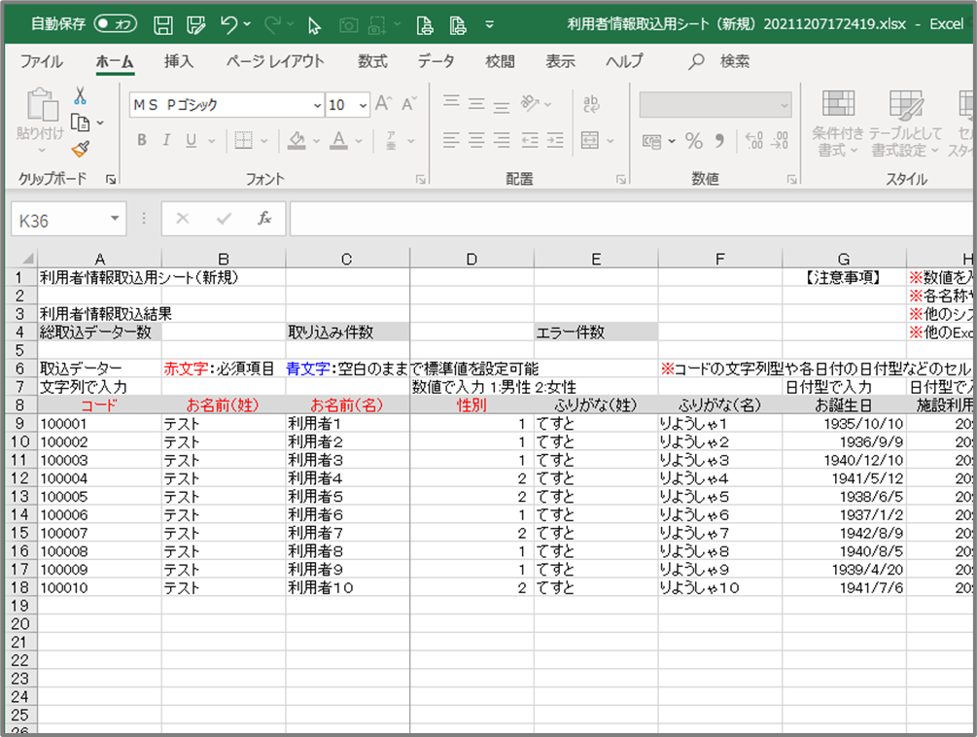Click the Middle Align icon

tap(476, 103)
